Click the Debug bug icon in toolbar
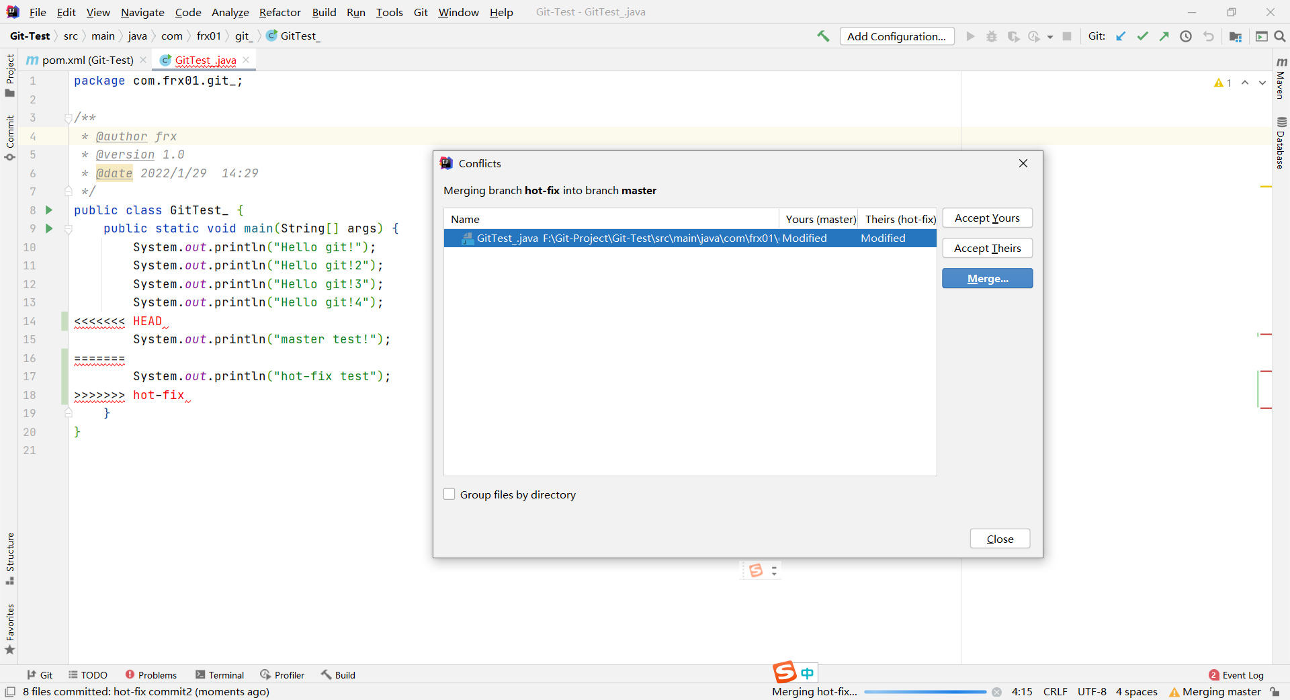This screenshot has height=700, width=1290. pyautogui.click(x=992, y=36)
